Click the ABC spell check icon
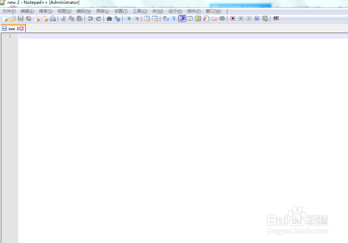Screen dimensions: 348x243 click(x=276, y=19)
